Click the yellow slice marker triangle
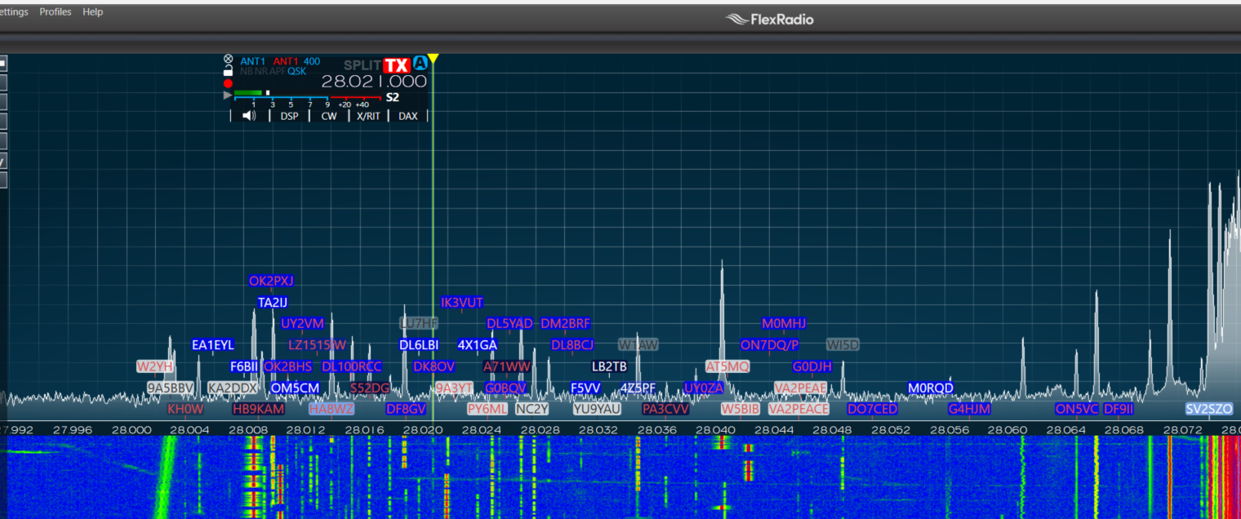Image resolution: width=1241 pixels, height=519 pixels. click(434, 59)
